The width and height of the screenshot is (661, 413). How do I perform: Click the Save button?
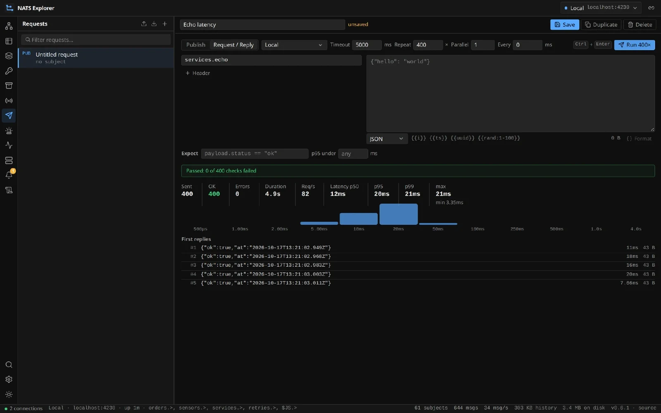point(564,25)
